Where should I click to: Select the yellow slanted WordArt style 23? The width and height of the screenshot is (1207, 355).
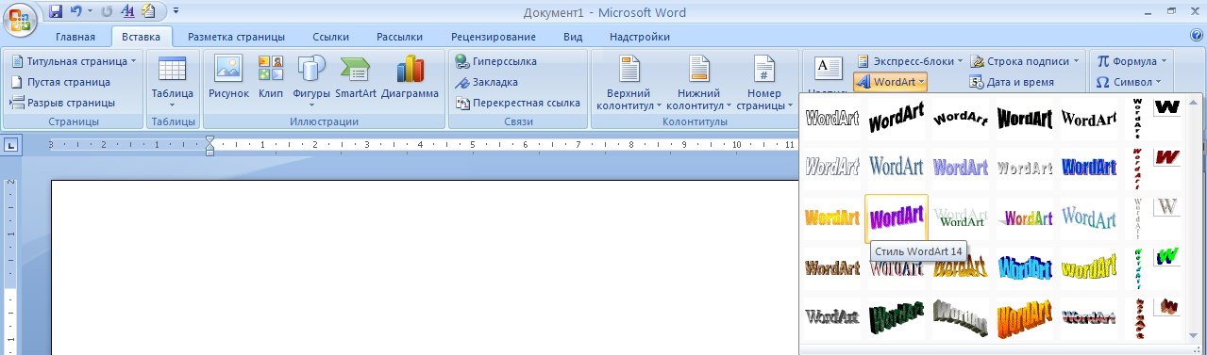coord(1089,267)
